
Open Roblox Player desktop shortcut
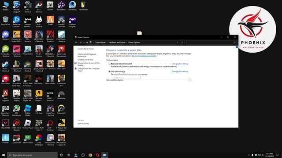click(28, 124)
